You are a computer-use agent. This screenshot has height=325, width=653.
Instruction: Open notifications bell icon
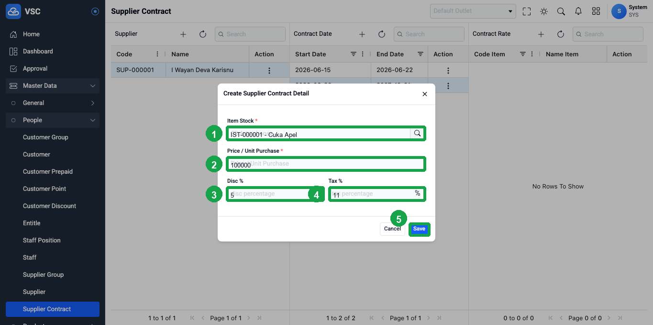(x=578, y=11)
